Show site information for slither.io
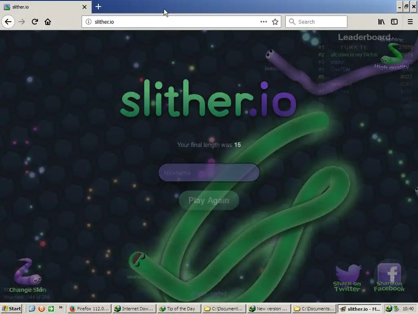 pyautogui.click(x=89, y=22)
